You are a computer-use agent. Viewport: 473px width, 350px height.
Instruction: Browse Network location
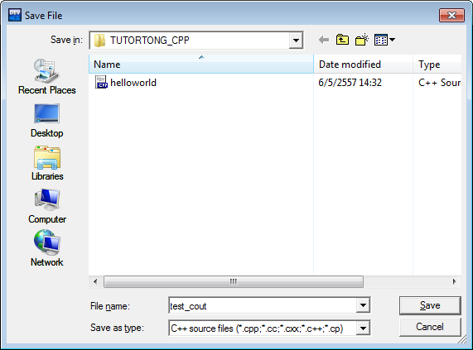(46, 249)
